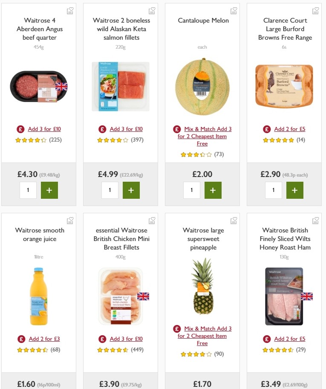
Task: Open the 'Add 3 for £10' offer on beef quarter
Action: tap(44, 129)
